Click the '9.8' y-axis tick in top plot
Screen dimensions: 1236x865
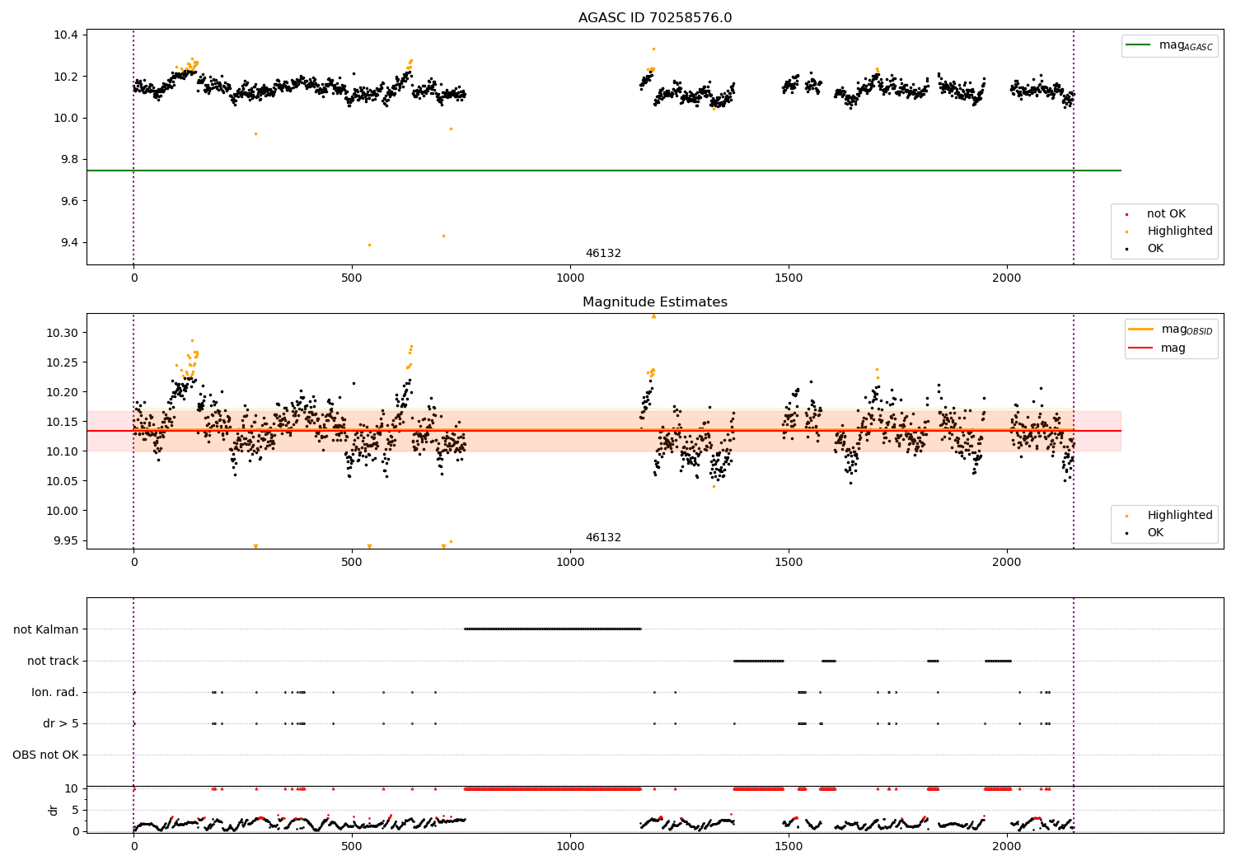pos(69,160)
